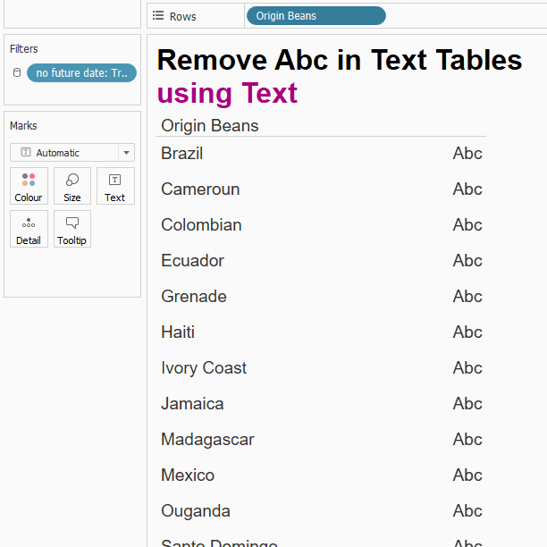Click the Abc mark in Jamaica row

pos(467,404)
